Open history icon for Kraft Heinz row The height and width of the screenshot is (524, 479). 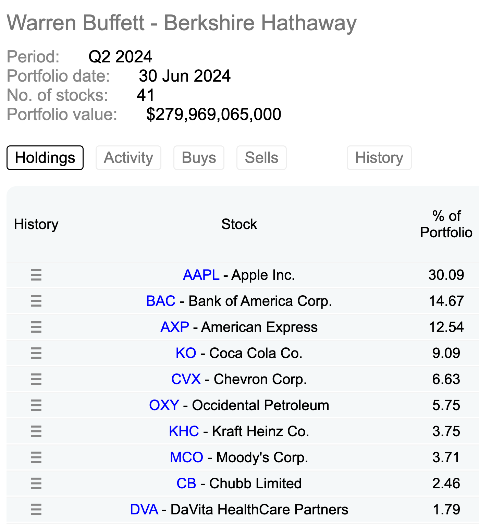pyautogui.click(x=36, y=431)
